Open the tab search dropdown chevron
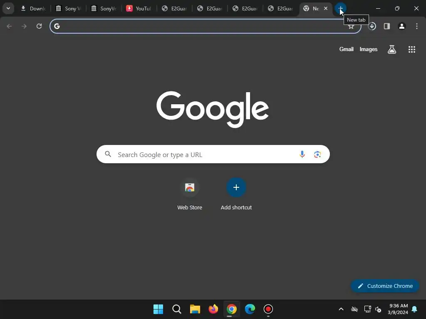This screenshot has height=319, width=426. coord(8,8)
